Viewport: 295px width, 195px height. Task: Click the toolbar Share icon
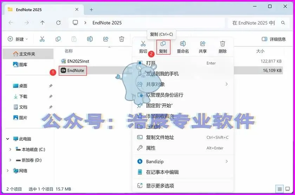106,39
